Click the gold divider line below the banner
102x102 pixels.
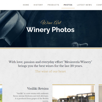click(x=51, y=48)
